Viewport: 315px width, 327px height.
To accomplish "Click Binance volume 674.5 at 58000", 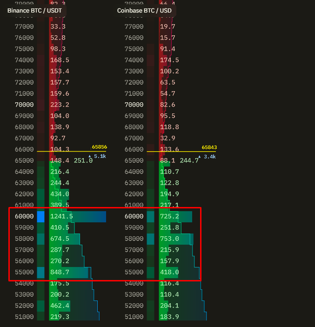I will coord(60,239).
